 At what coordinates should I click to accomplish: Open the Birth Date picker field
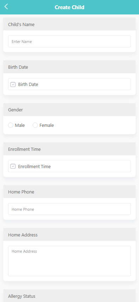(x=69, y=84)
